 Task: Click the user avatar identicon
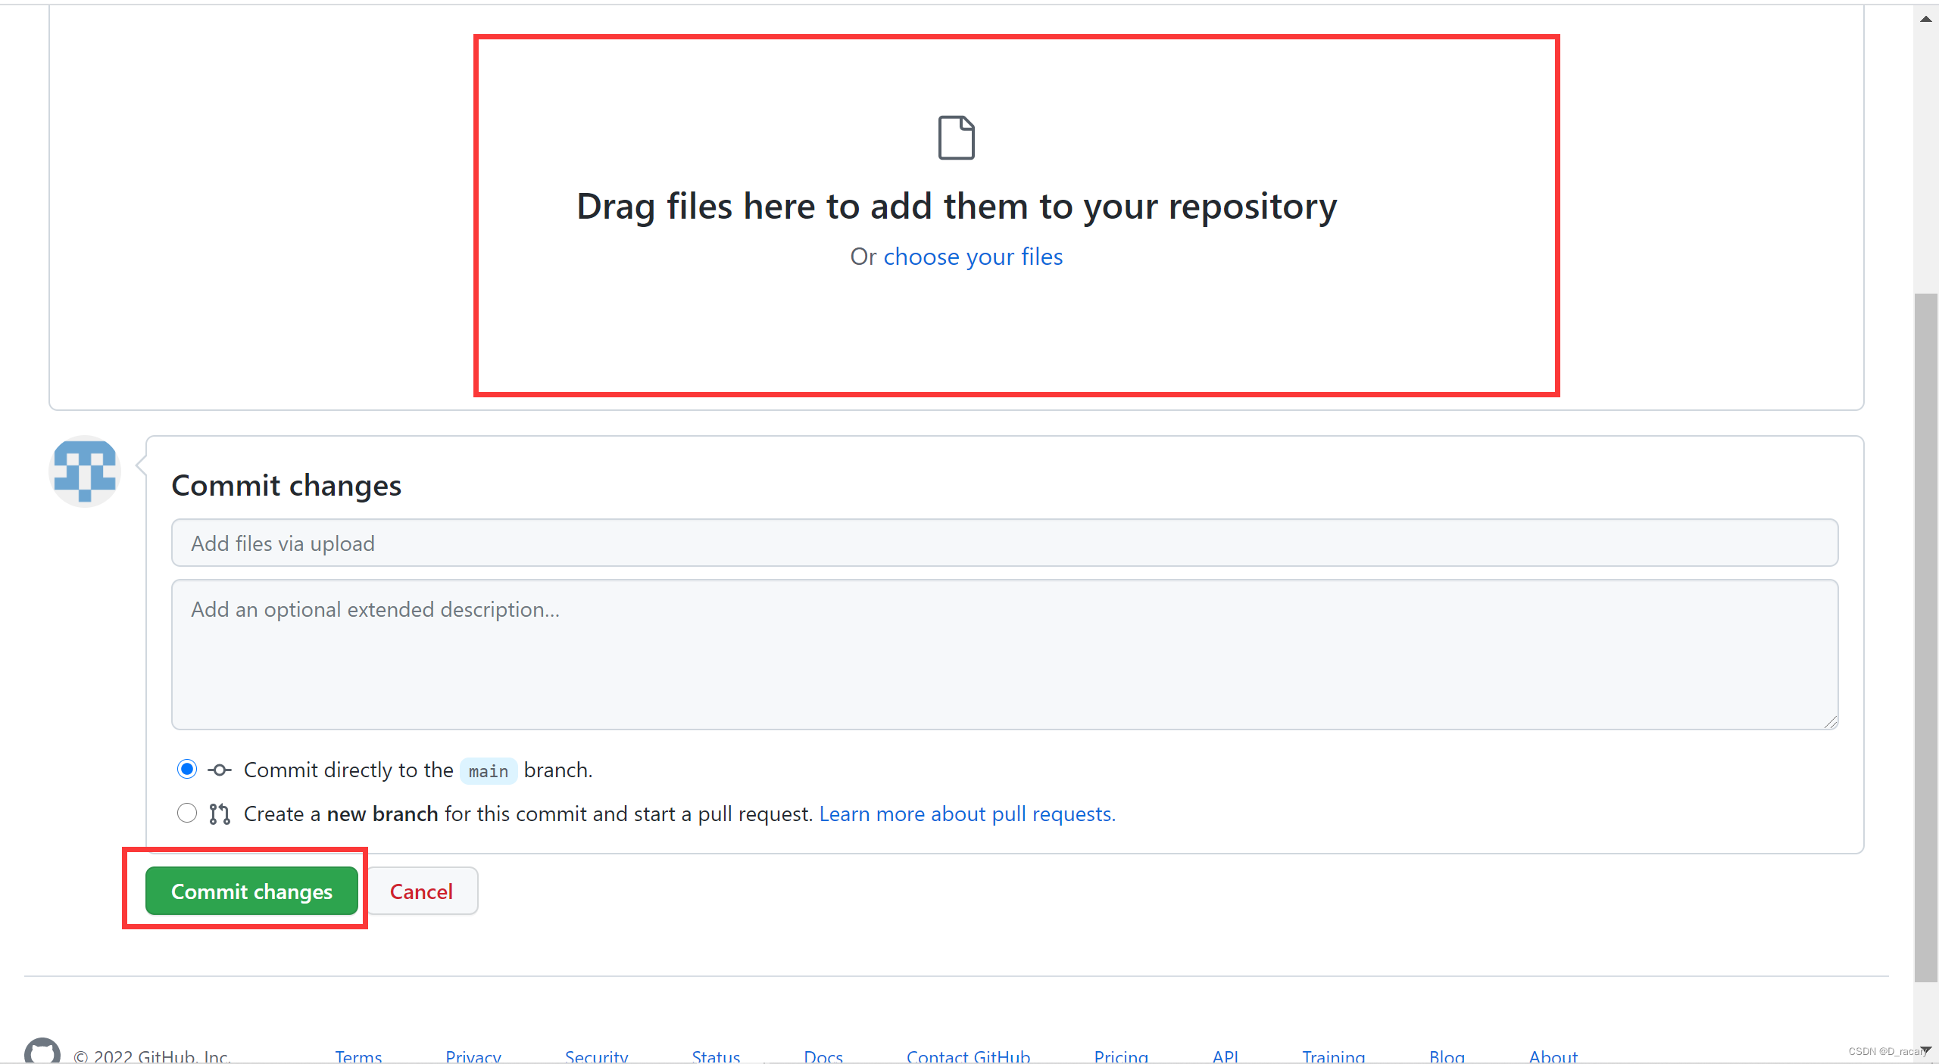(85, 471)
